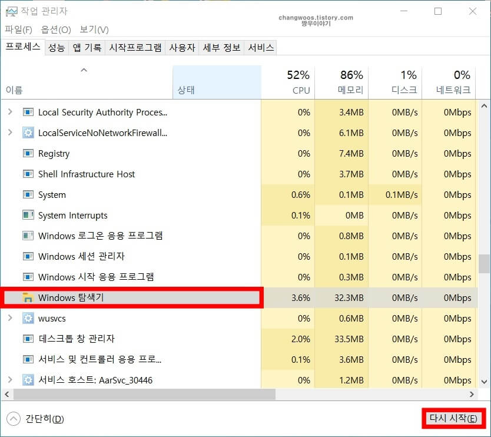This screenshot has height=437, width=491.
Task: Click the Windows 세션 관리자 icon
Action: [28, 256]
